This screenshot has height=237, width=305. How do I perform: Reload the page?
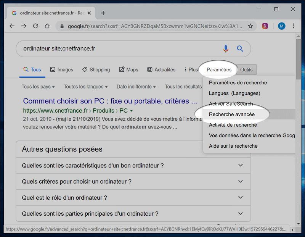pyautogui.click(x=36, y=26)
